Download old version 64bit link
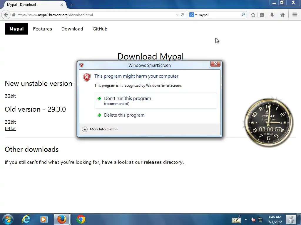Screen dimensions: 301x225 [x=10, y=128]
